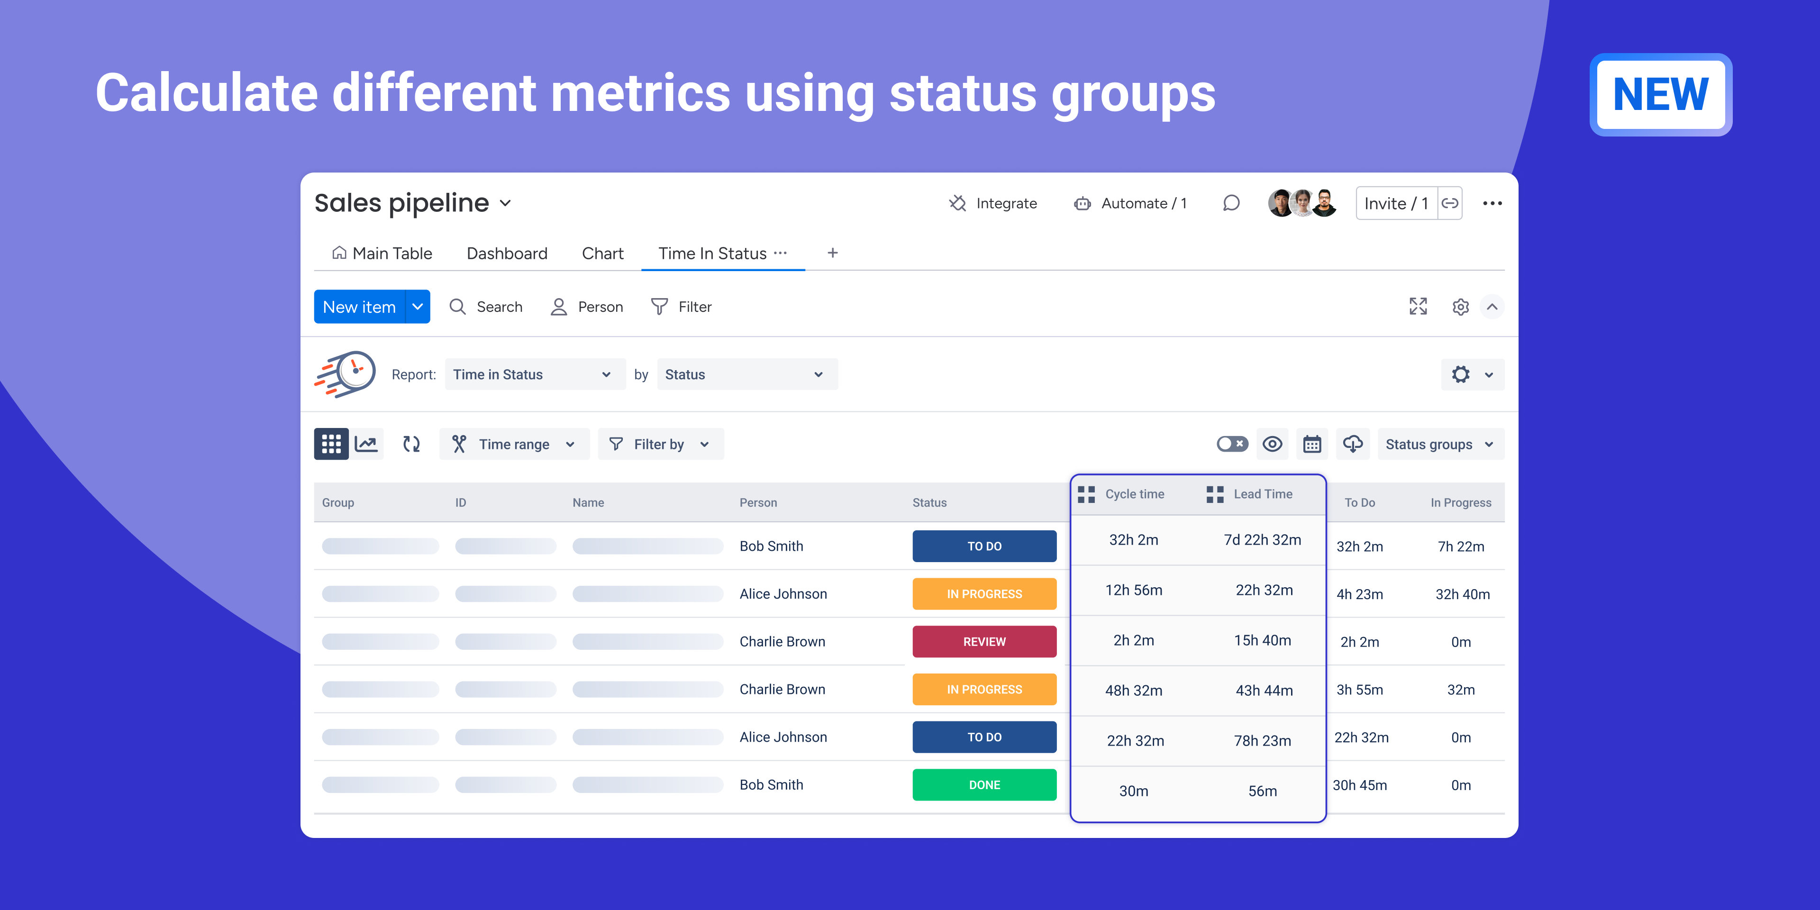Viewport: 1820px width, 910px height.
Task: Open view settings gear near fullscreen
Action: 1460,307
